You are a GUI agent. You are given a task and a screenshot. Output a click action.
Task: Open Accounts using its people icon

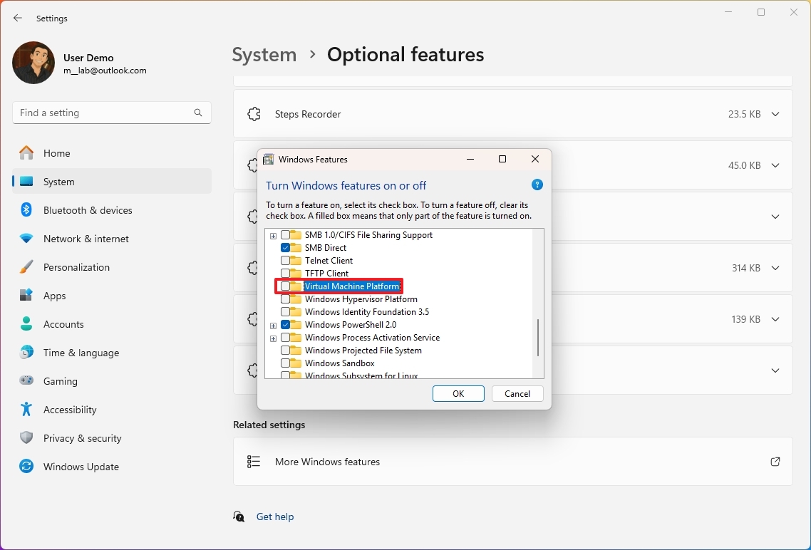click(x=26, y=323)
